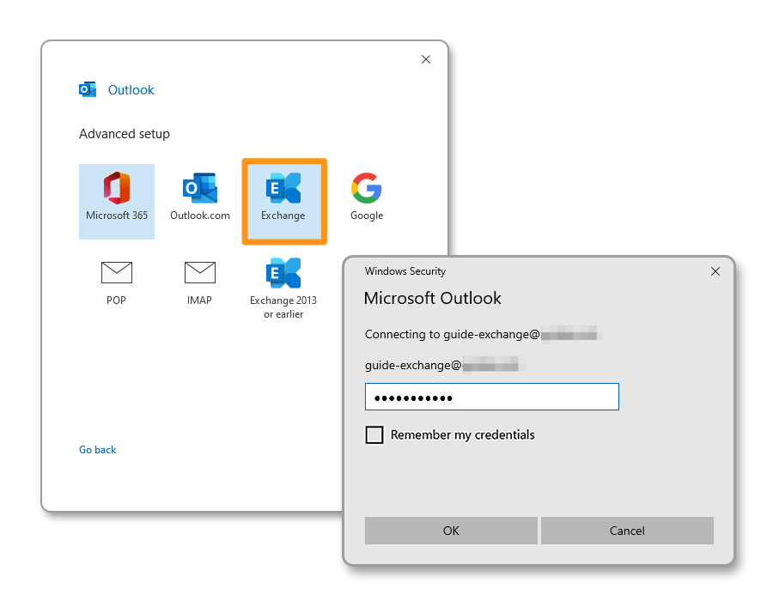Click the Outlook logo in the header
This screenshot has width=773, height=601.
click(x=88, y=90)
